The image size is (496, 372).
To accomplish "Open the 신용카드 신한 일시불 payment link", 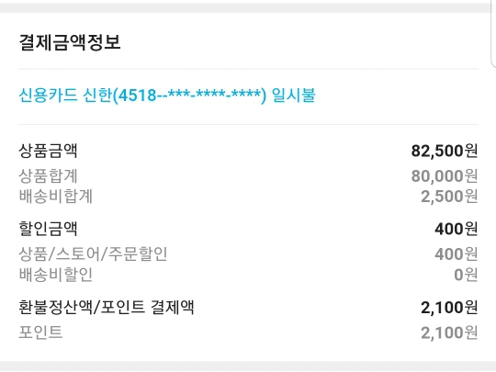I will 167,95.
